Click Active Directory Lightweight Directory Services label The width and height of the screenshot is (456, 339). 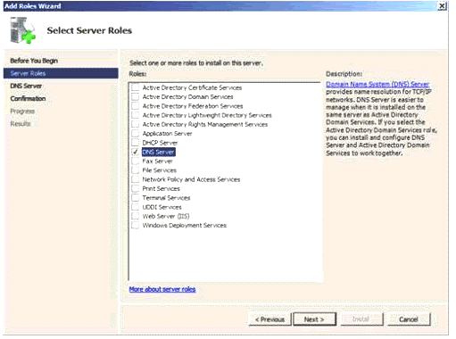(x=207, y=115)
